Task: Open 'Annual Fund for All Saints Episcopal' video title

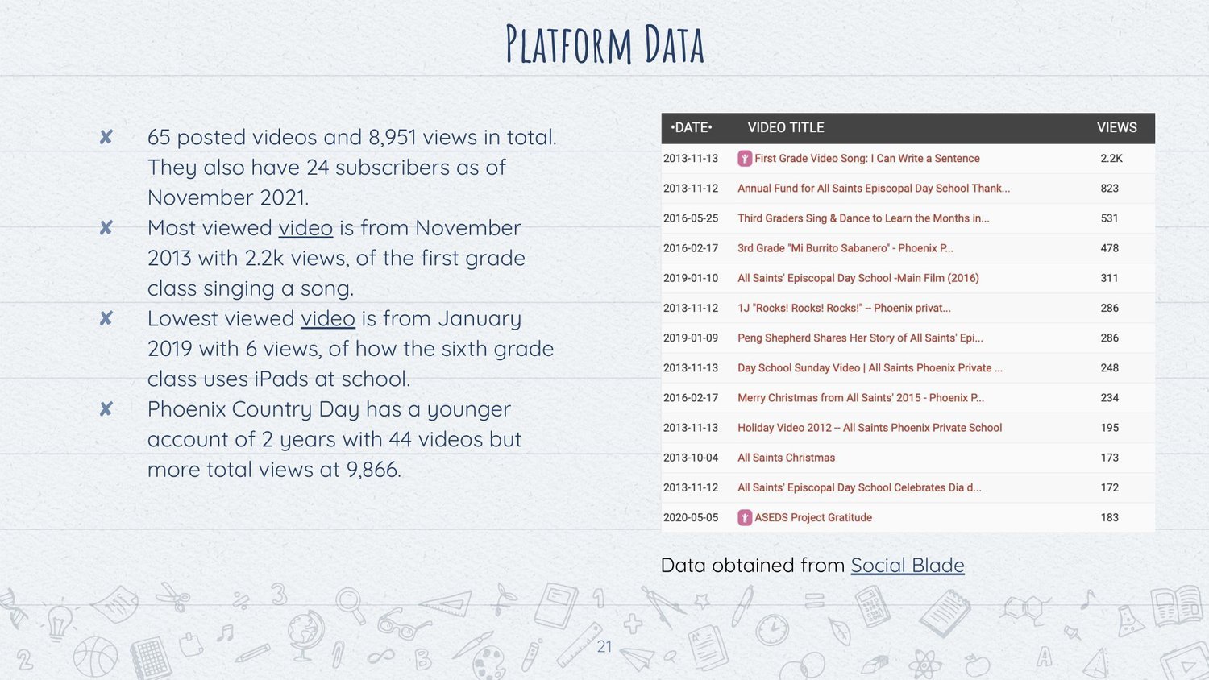Action: (x=874, y=189)
